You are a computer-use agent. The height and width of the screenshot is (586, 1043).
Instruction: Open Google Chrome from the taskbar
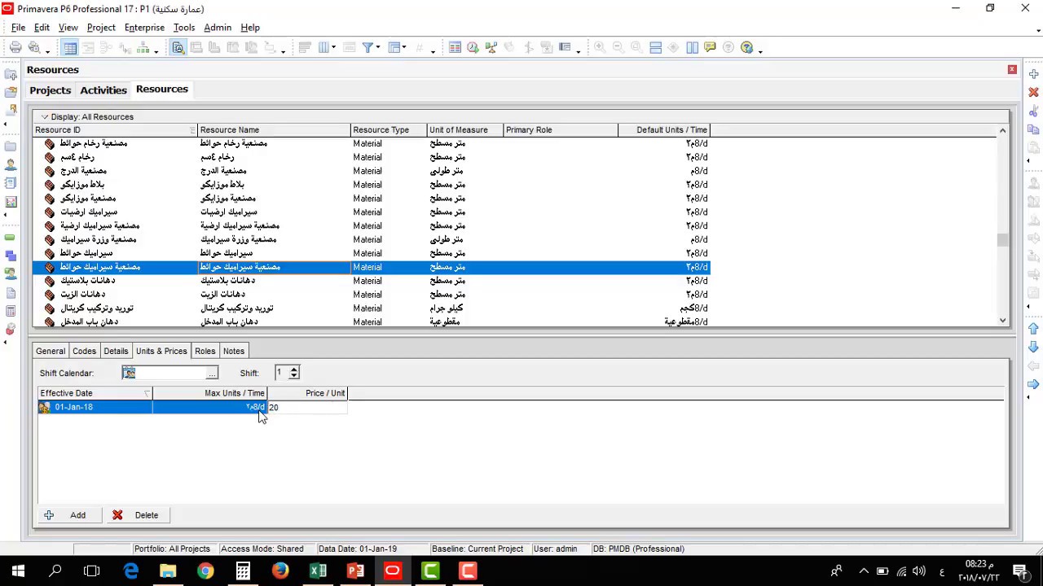(x=205, y=571)
